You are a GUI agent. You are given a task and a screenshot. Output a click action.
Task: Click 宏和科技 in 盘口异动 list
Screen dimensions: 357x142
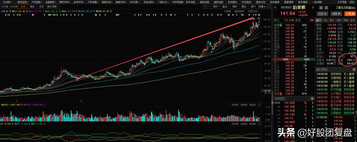point(336,74)
